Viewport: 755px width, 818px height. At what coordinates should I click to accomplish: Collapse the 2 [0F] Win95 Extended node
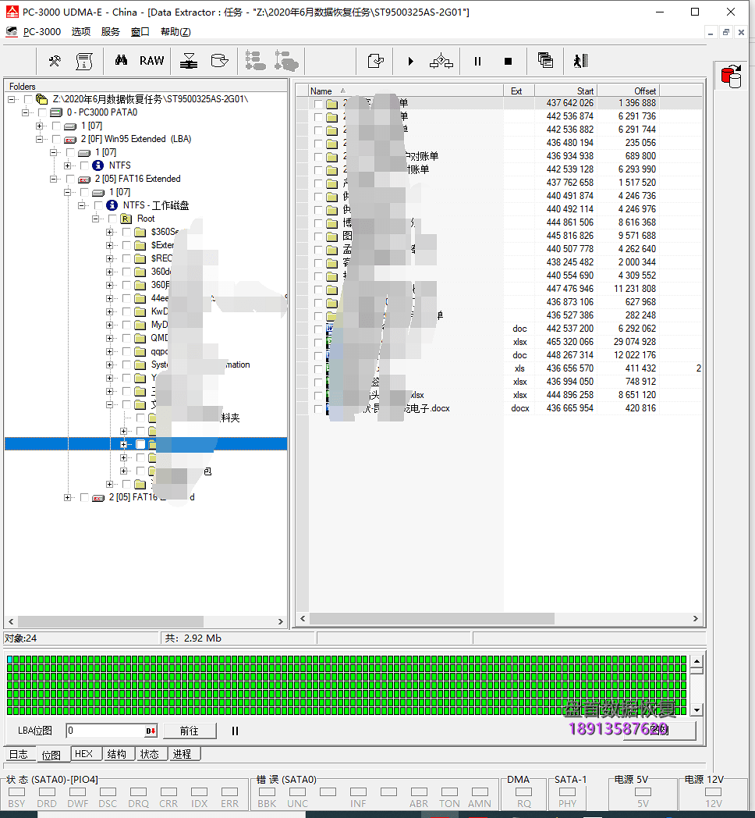pos(39,139)
